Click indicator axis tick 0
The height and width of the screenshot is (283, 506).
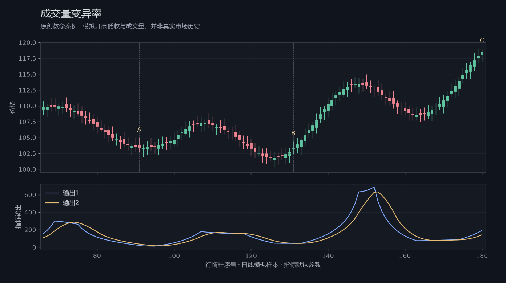point(35,247)
